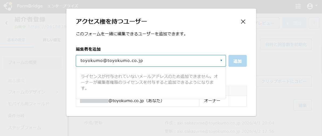The image size is (322, 136).
Task: Click the 編集 button
Action: [x=302, y=105]
